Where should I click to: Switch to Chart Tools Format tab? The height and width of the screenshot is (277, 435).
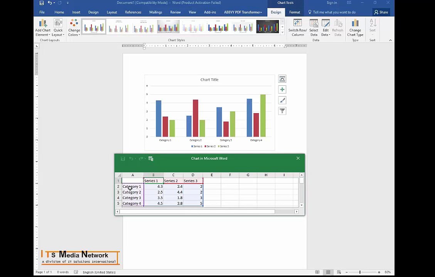click(x=295, y=12)
